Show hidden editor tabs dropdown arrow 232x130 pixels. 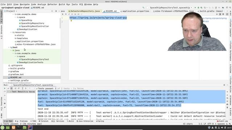[x=227, y=11]
